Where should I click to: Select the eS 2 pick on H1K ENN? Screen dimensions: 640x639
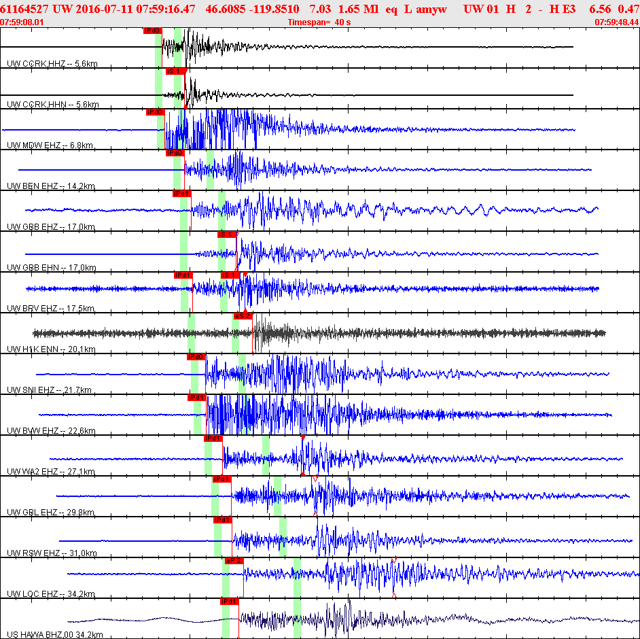tap(243, 316)
